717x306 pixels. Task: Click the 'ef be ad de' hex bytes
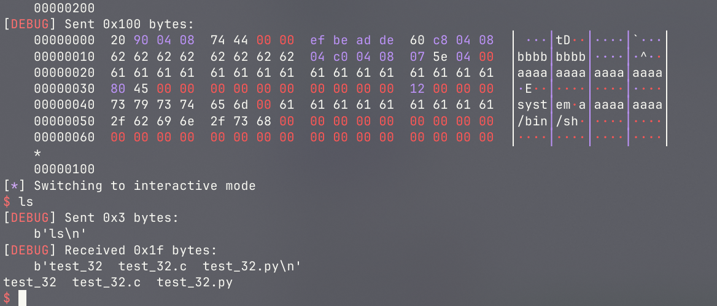click(x=352, y=41)
